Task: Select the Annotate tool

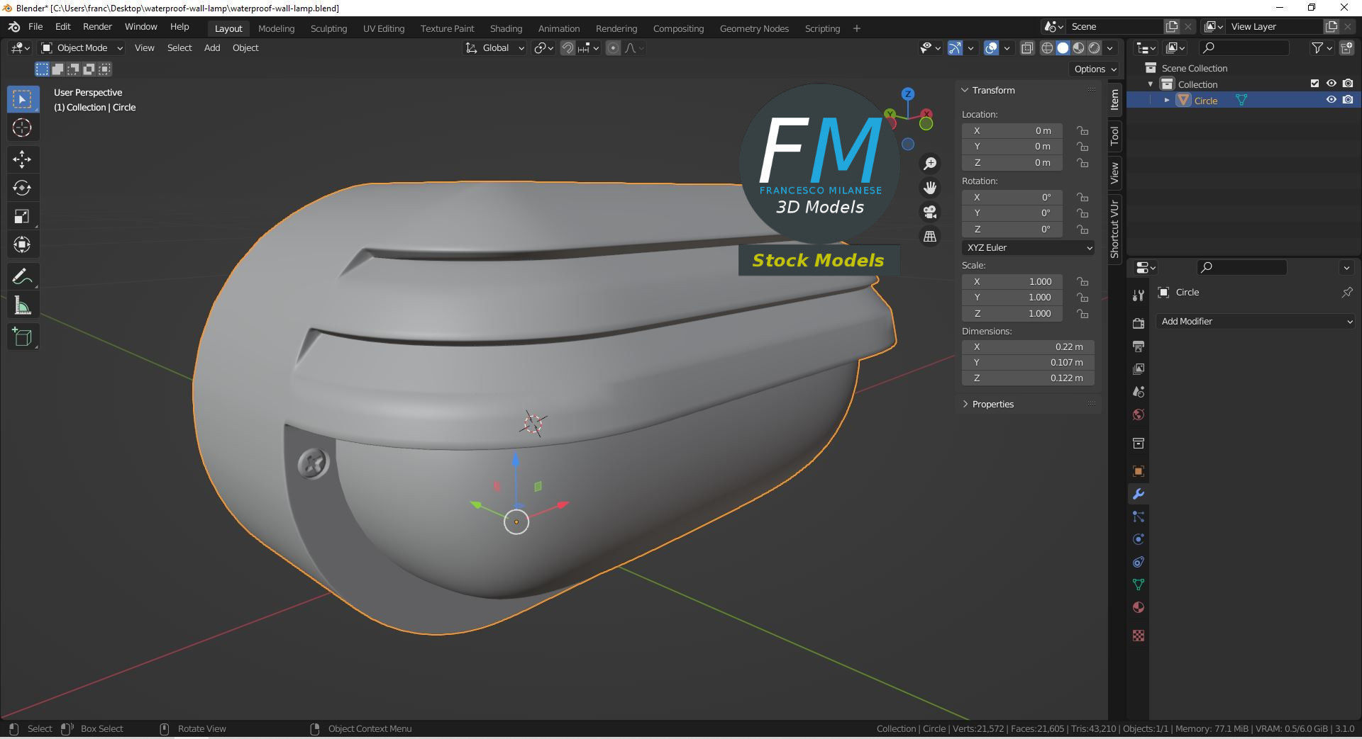Action: 22,276
